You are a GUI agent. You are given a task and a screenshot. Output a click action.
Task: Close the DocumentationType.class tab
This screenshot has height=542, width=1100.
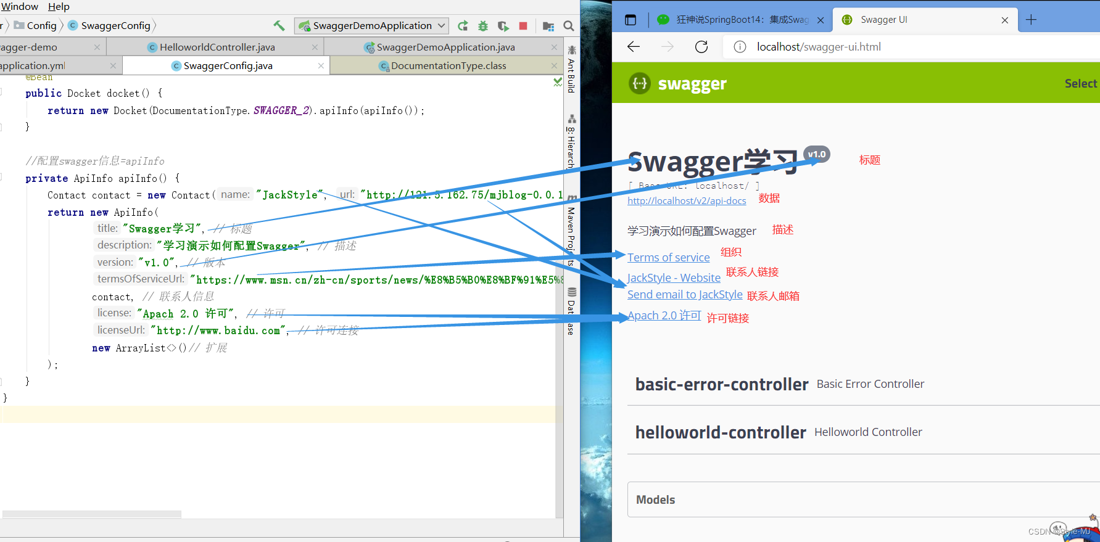pos(554,65)
